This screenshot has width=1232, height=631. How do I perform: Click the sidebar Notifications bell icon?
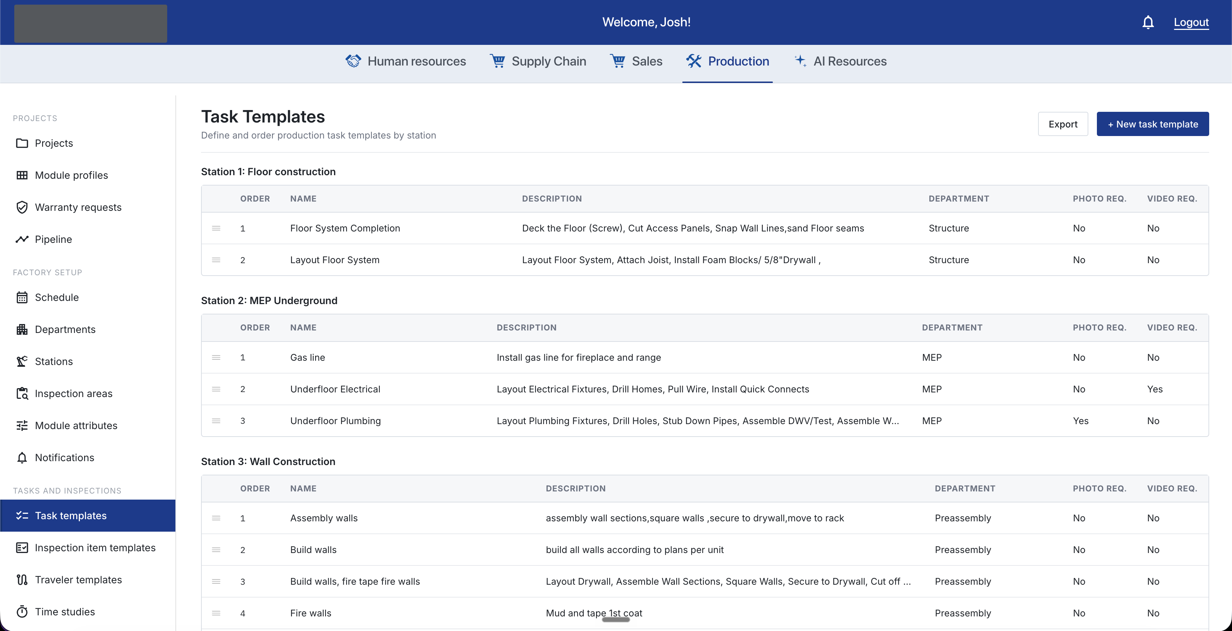tap(22, 457)
